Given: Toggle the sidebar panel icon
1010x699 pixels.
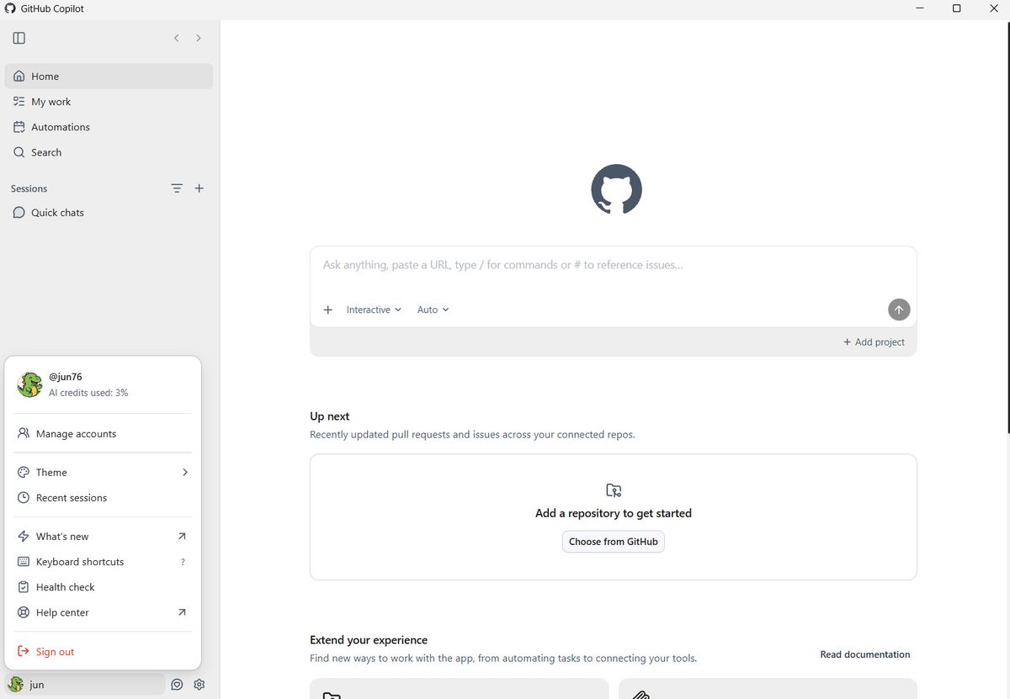Looking at the screenshot, I should point(19,38).
